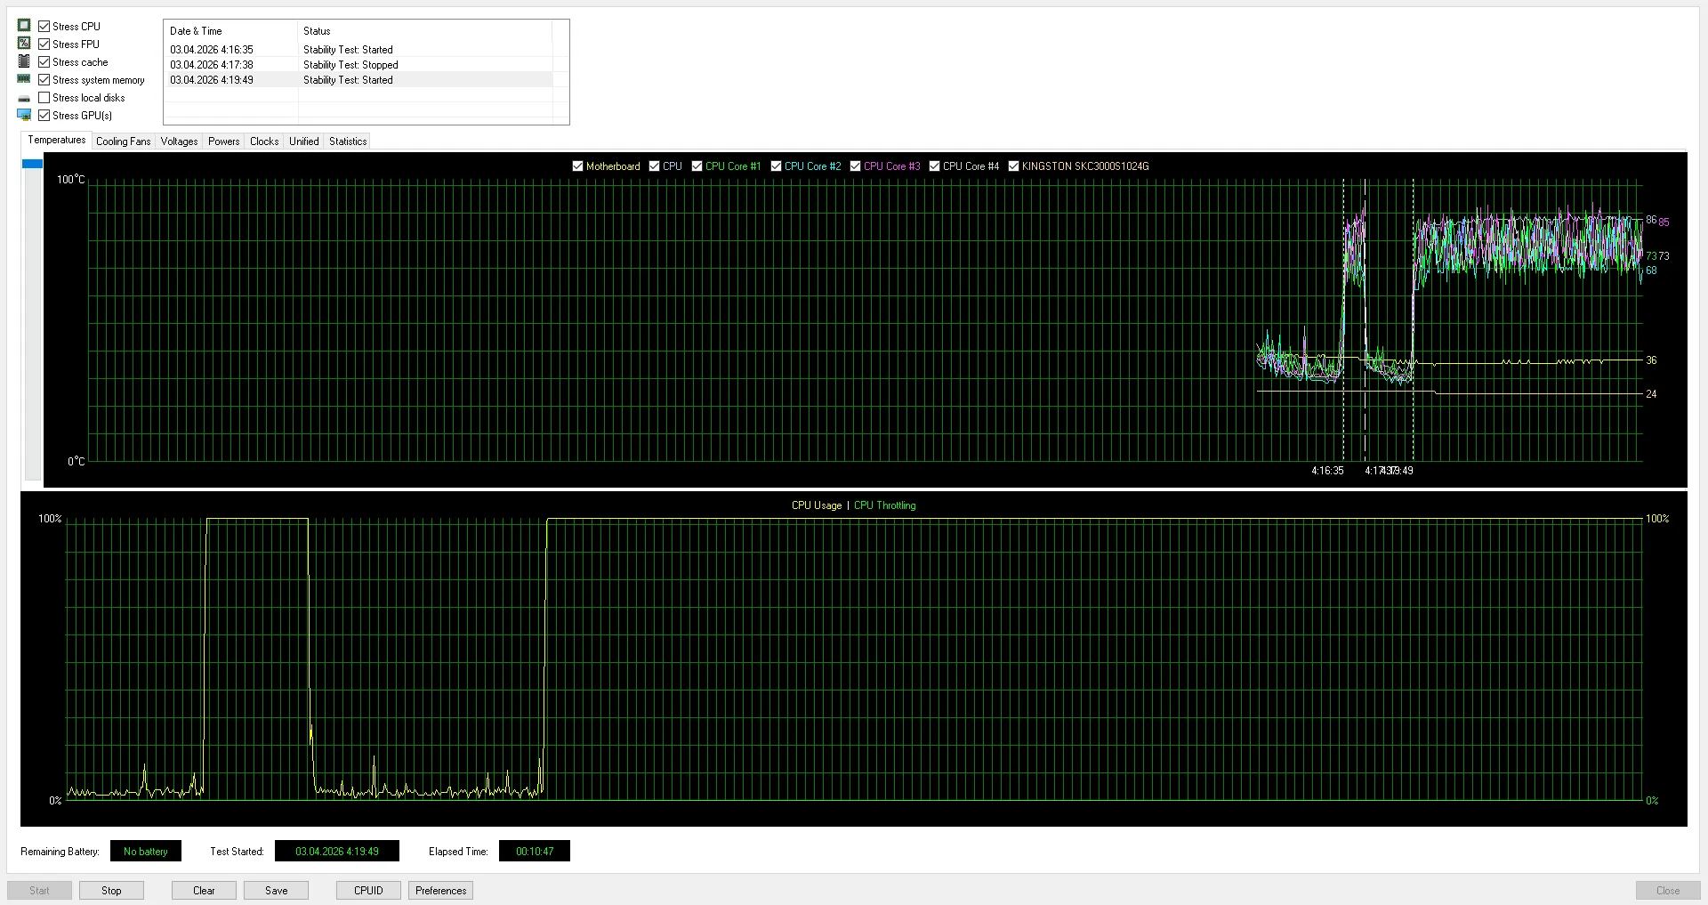The width and height of the screenshot is (1708, 905).
Task: Click the Save button
Action: click(276, 890)
